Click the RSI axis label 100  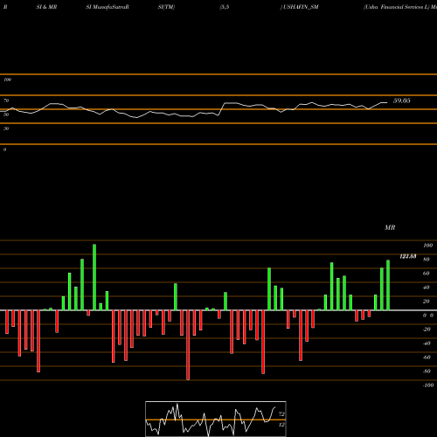click(8, 80)
